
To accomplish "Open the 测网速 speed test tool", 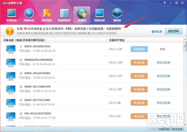I will coord(117,15).
